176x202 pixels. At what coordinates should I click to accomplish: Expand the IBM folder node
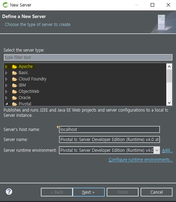coord(6,85)
